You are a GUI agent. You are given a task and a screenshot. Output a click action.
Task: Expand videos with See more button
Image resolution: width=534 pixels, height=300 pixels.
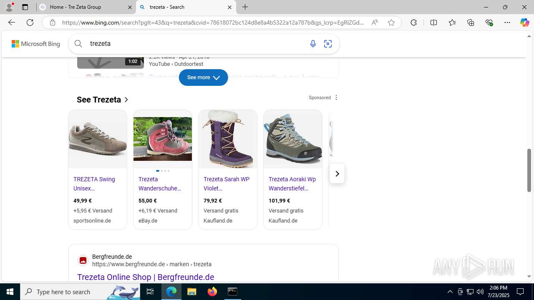[203, 77]
